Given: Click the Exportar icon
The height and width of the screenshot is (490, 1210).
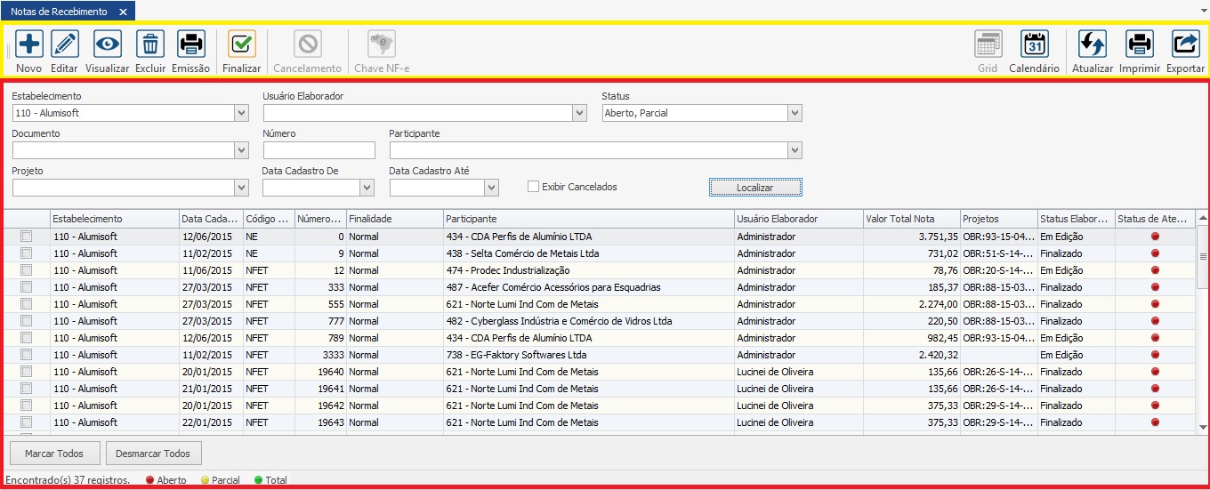Looking at the screenshot, I should pyautogui.click(x=1185, y=44).
